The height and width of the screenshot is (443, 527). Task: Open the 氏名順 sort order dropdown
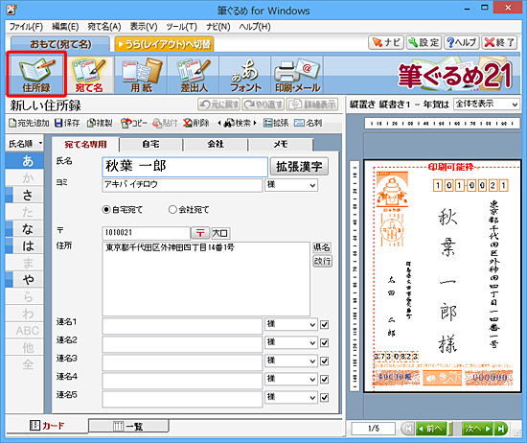[x=25, y=144]
